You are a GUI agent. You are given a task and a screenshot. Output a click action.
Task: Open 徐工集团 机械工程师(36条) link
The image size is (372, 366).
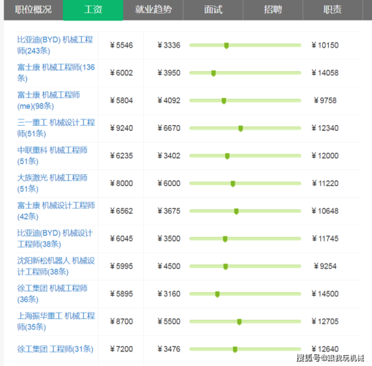pyautogui.click(x=52, y=294)
